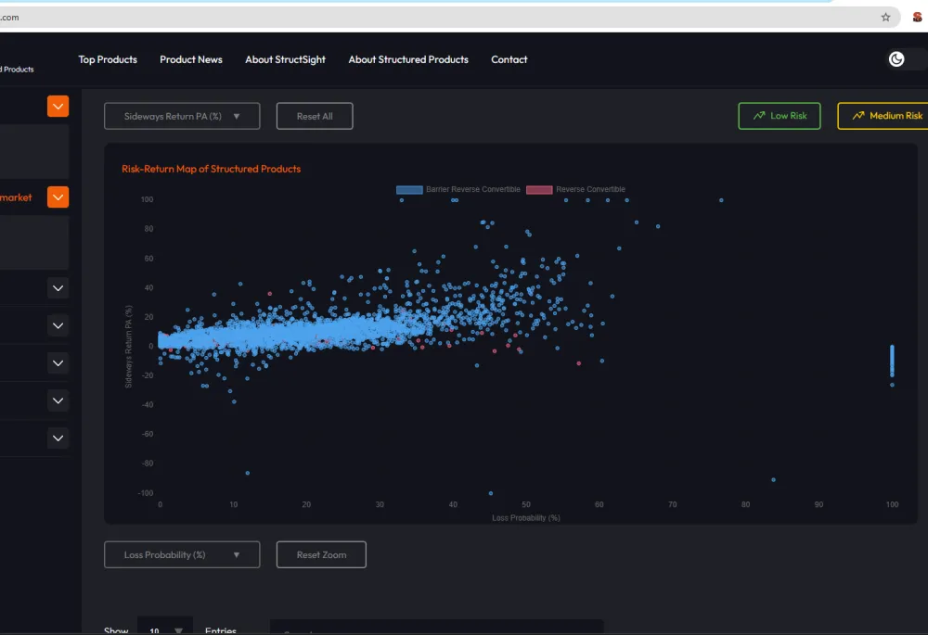Expand the last dark chevron sidebar filter
This screenshot has height=635, width=928.
click(58, 438)
